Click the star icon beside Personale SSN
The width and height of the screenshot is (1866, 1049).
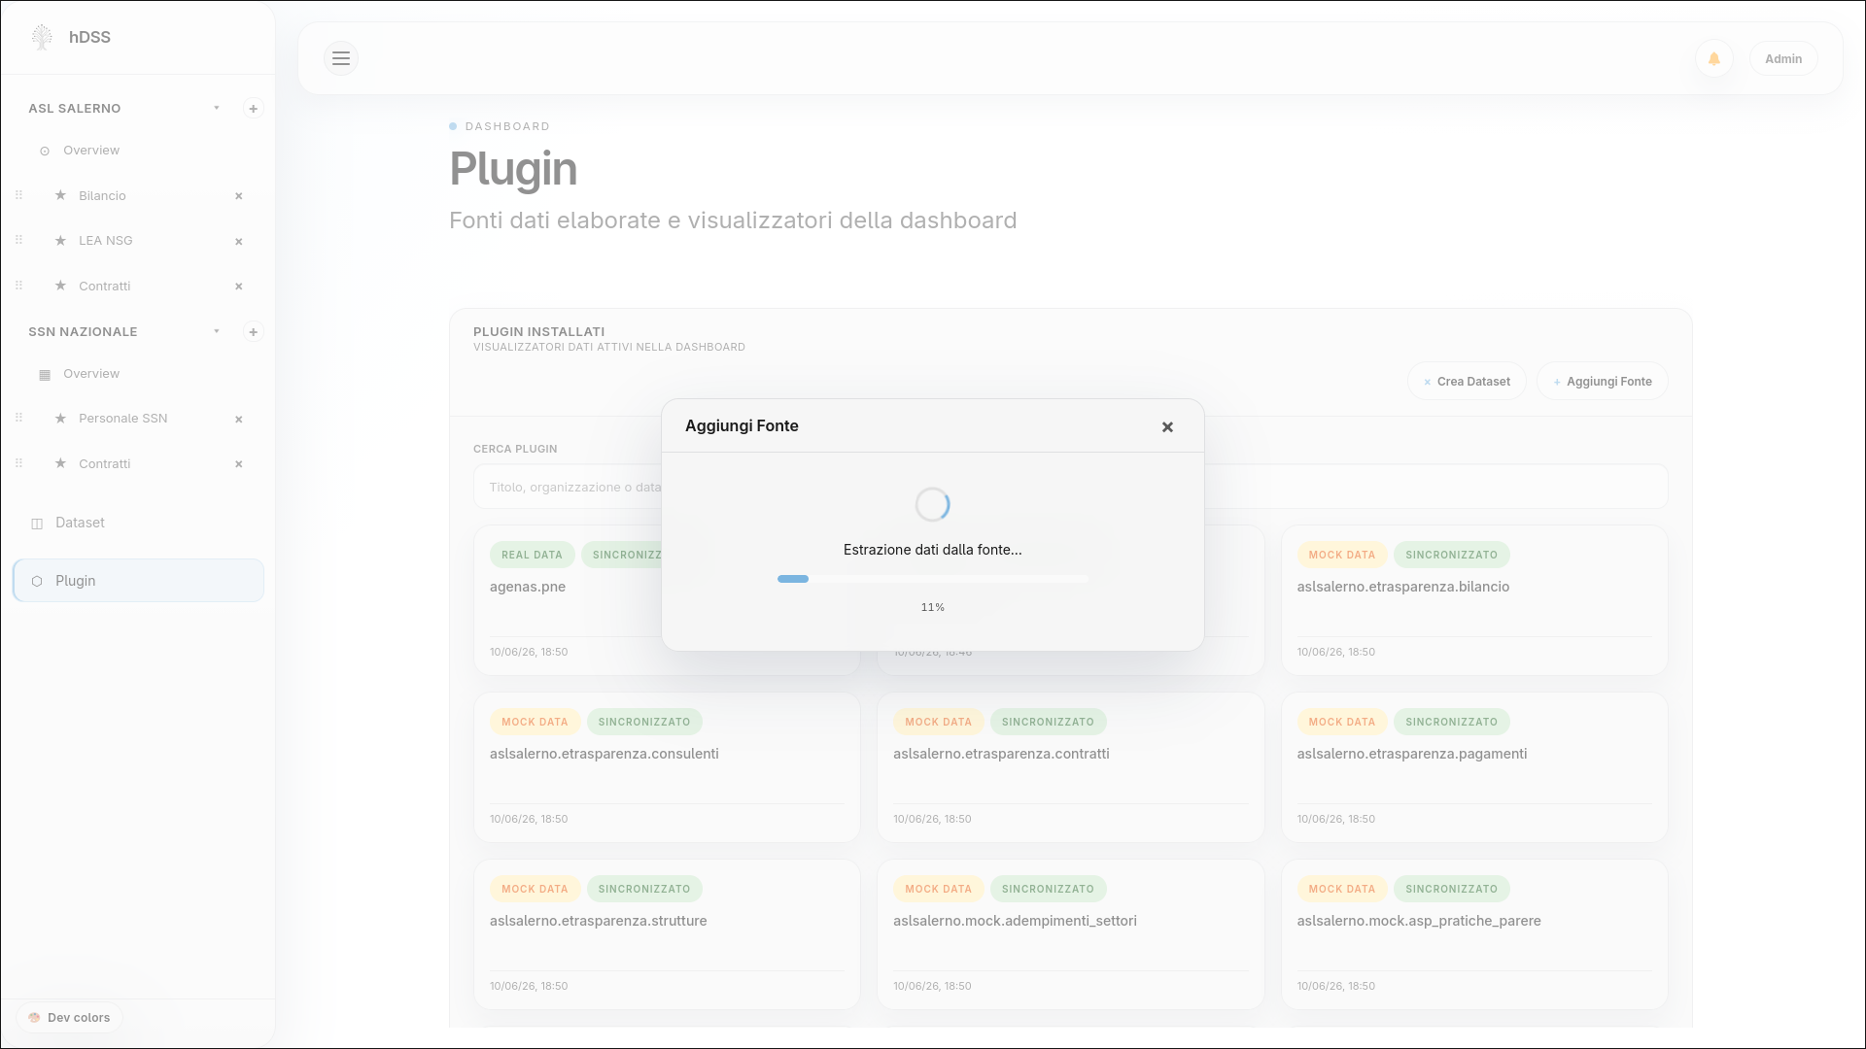[60, 419]
